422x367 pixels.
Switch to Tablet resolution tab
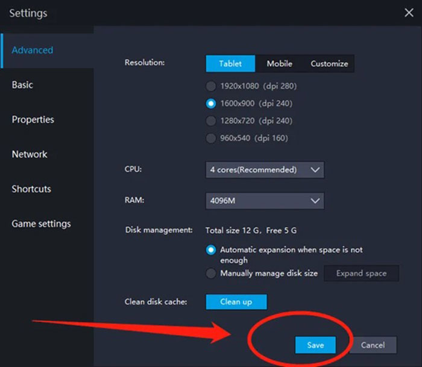click(x=230, y=63)
